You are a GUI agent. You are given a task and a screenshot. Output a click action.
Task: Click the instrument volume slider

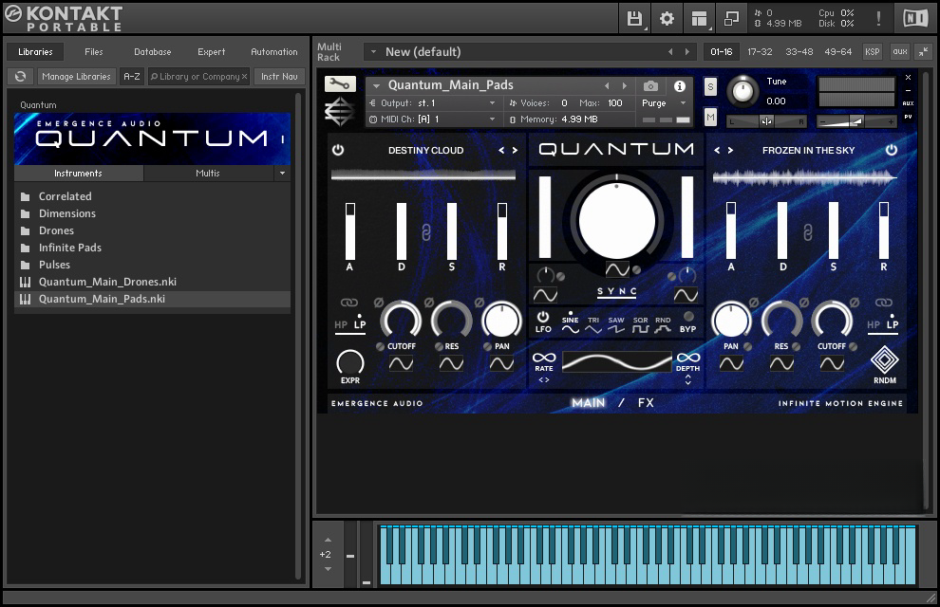[x=856, y=121]
